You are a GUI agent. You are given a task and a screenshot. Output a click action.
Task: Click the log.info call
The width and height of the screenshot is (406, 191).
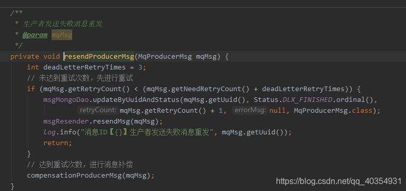coord(60,132)
